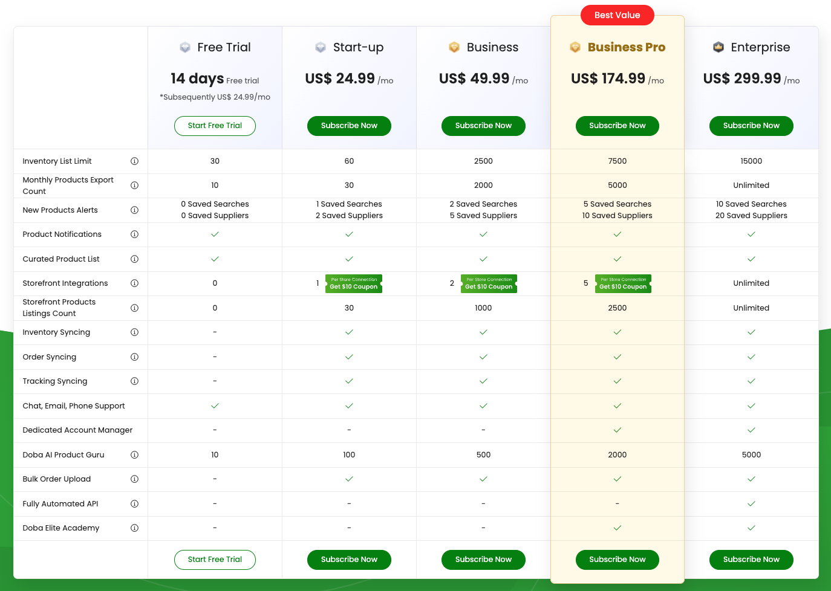Open the New Products Alerts info icon

pyautogui.click(x=134, y=210)
